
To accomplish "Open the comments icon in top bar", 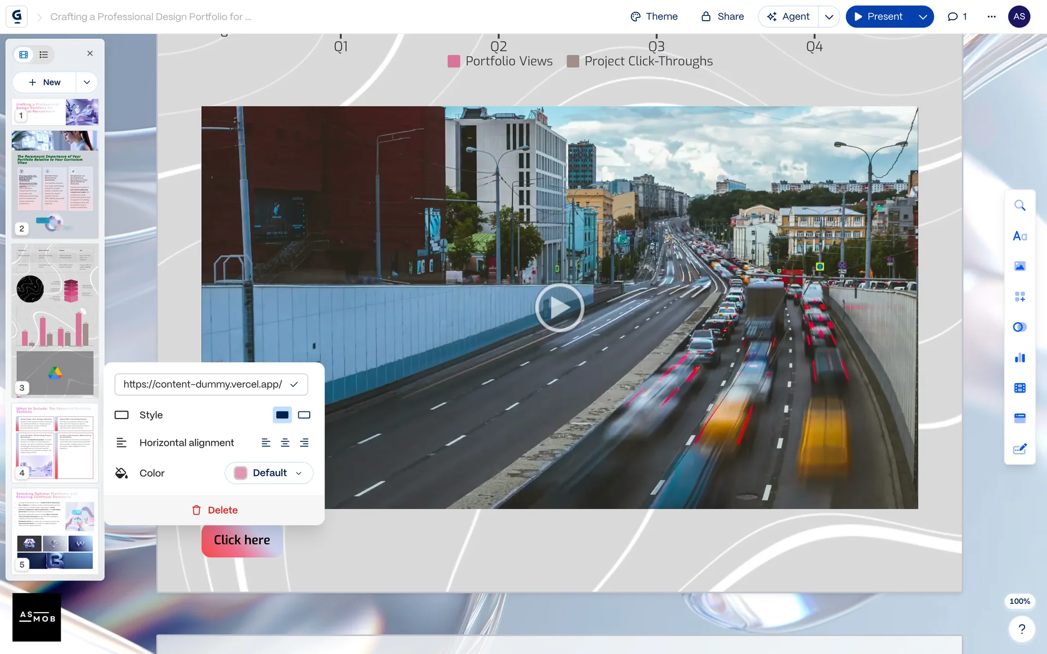I will click(956, 16).
